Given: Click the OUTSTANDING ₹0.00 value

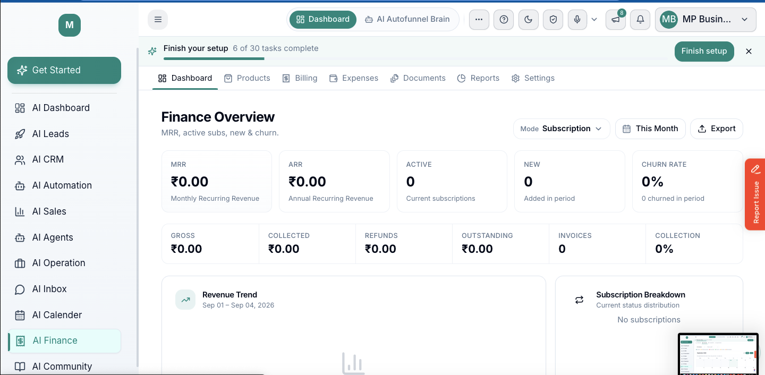Looking at the screenshot, I should [x=477, y=249].
